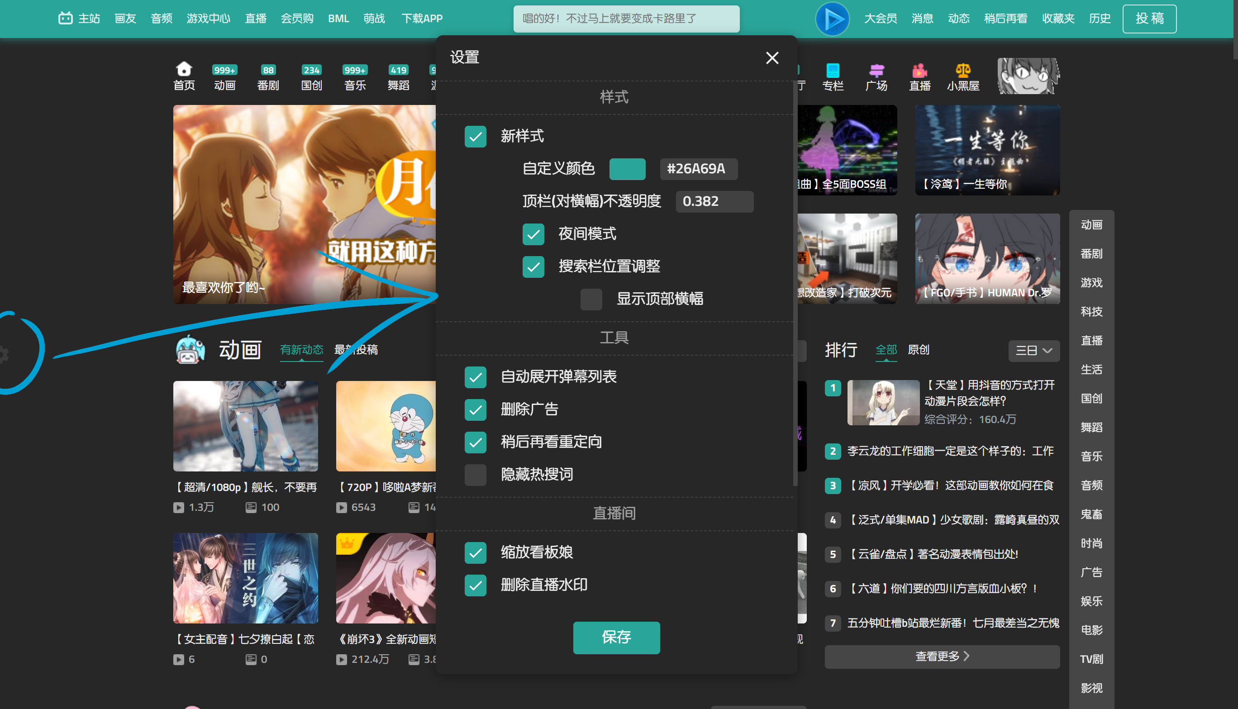This screenshot has height=709, width=1238.
Task: Expand the 三日 ranking period dropdown
Action: [x=1033, y=351]
